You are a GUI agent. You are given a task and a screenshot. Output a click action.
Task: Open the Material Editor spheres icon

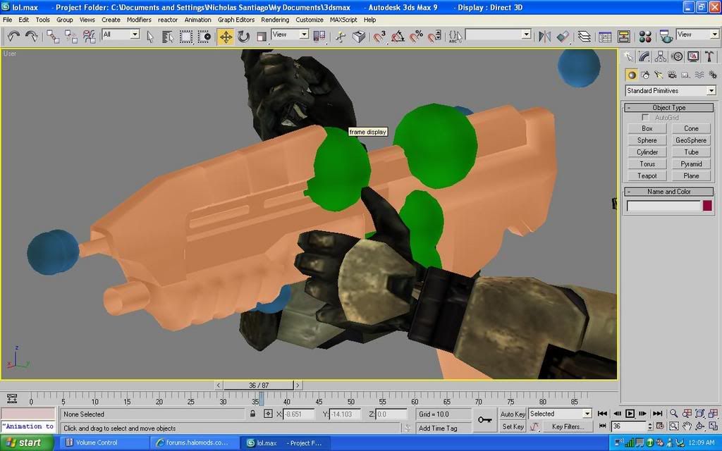pyautogui.click(x=645, y=37)
